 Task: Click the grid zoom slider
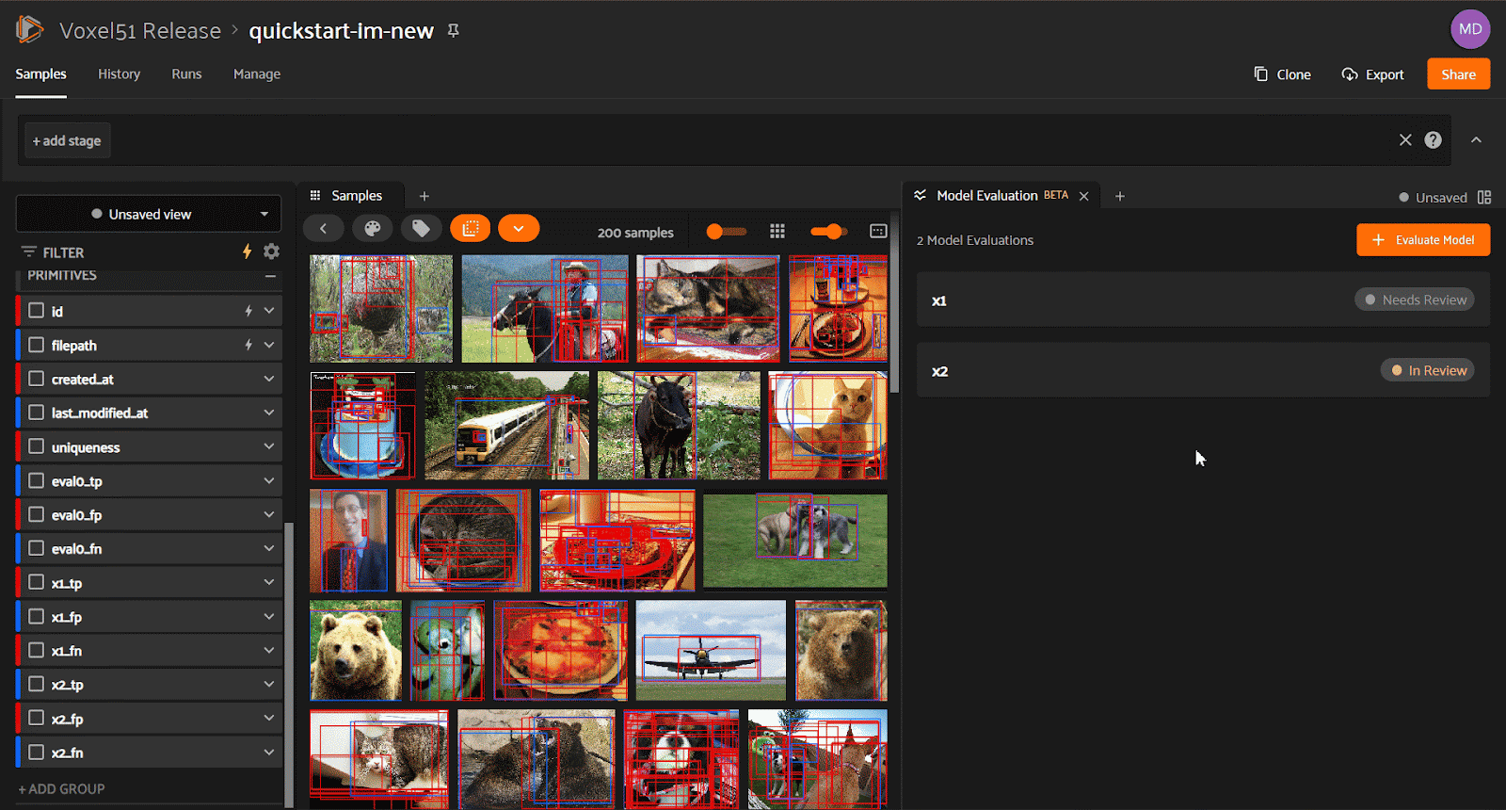coord(828,232)
